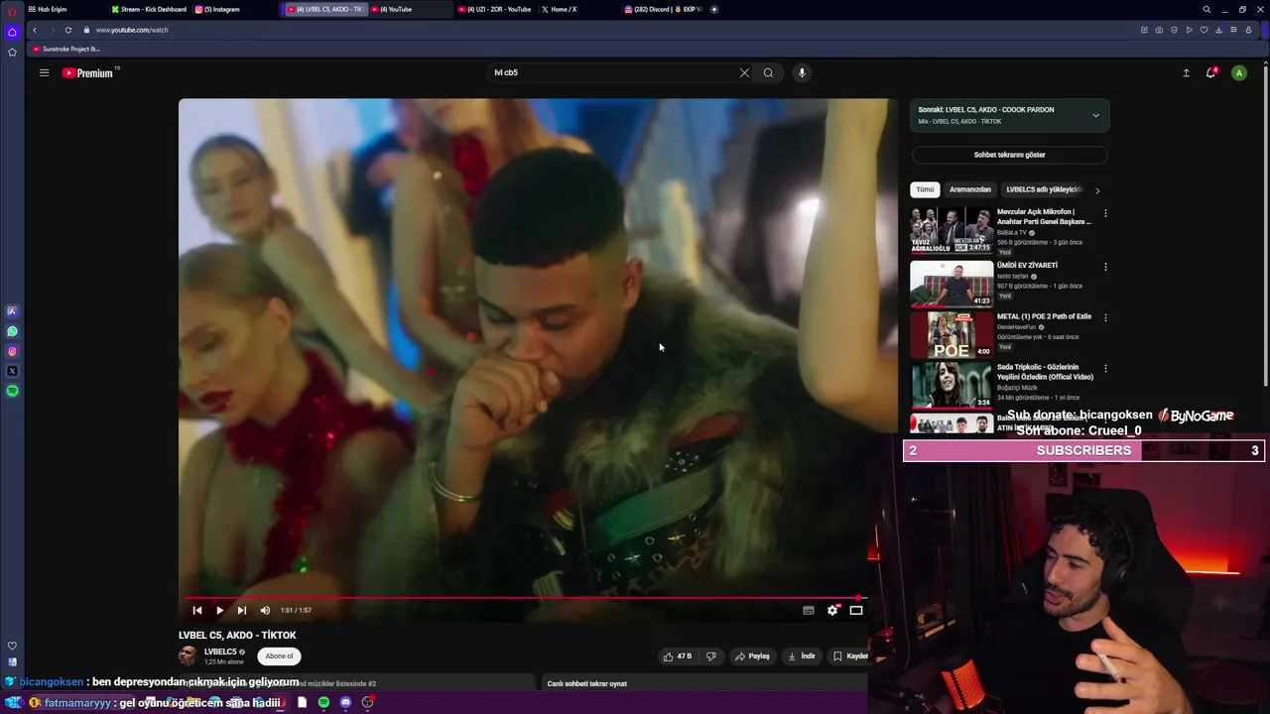The height and width of the screenshot is (714, 1270).
Task: Switch to 'Stream - Kick Dashboard' tab
Action: pyautogui.click(x=149, y=9)
